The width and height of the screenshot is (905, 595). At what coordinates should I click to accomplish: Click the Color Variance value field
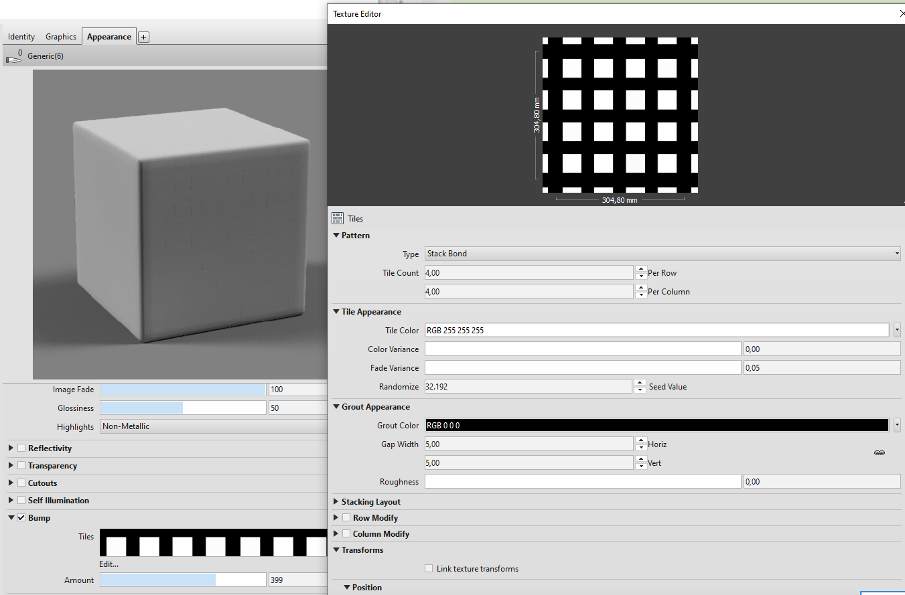point(822,349)
